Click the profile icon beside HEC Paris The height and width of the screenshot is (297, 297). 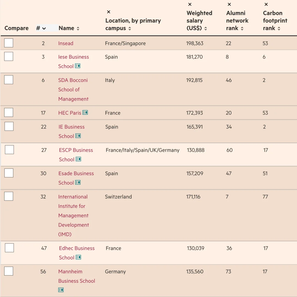(85, 112)
